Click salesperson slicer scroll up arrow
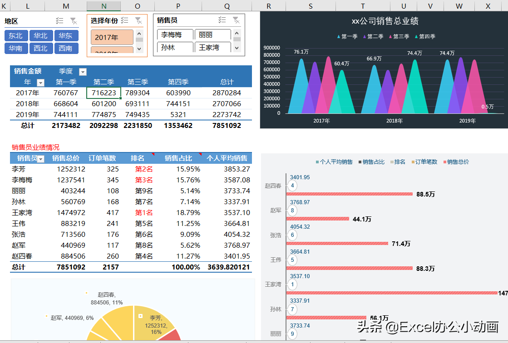508x343 pixels. tap(237, 33)
